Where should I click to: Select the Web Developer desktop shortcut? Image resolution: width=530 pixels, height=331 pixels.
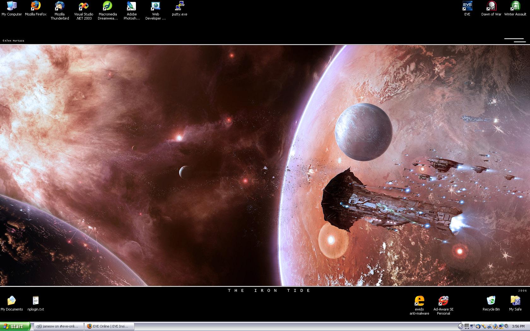click(156, 11)
